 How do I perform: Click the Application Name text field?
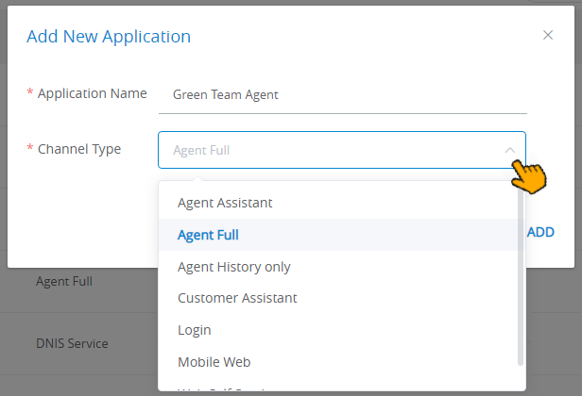coord(343,95)
